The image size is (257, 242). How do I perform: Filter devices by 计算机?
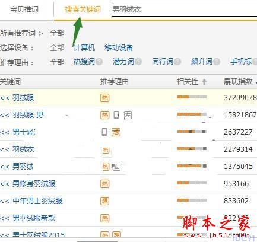[x=84, y=47]
